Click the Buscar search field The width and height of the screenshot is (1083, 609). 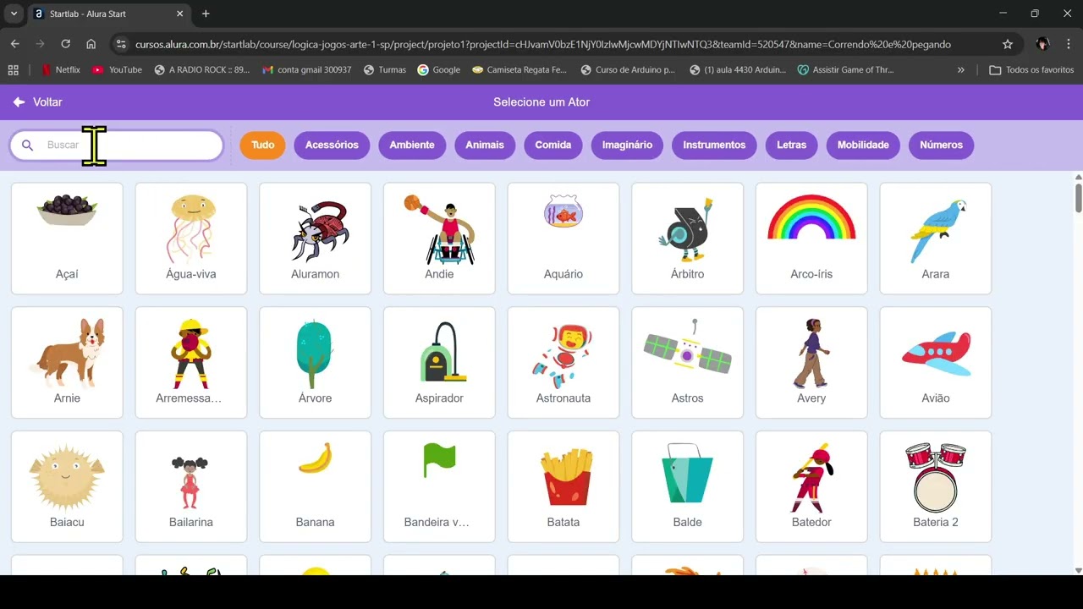[117, 145]
